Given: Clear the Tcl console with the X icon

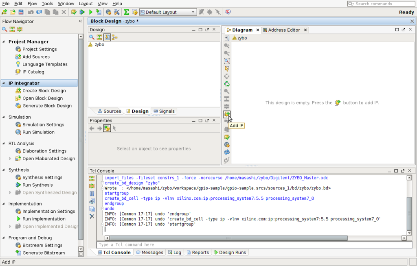Looking at the screenshot, I should coord(92,216).
